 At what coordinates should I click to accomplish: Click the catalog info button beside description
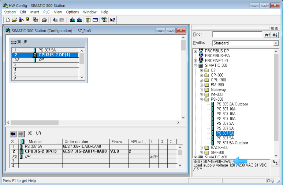coord(275,162)
